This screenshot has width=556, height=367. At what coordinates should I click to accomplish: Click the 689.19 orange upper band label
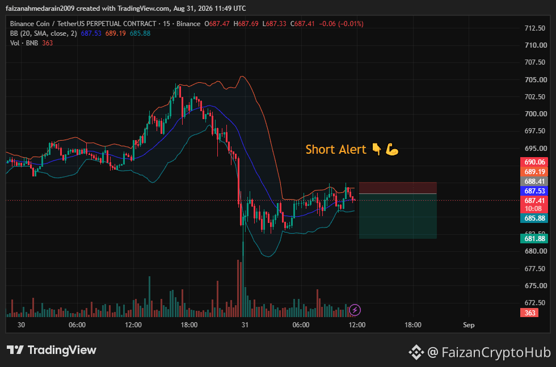point(534,172)
